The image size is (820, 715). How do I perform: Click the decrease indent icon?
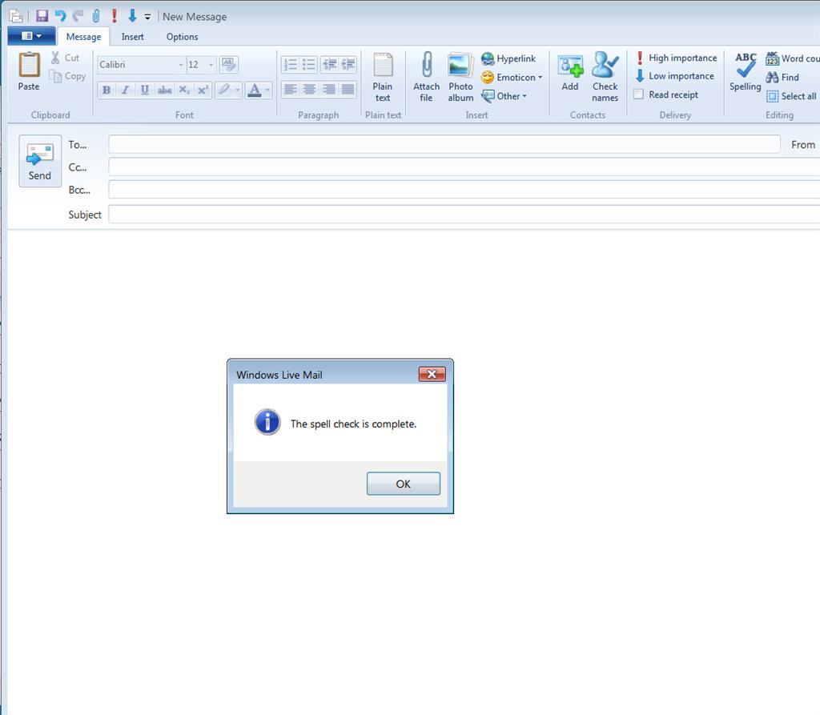tap(329, 64)
